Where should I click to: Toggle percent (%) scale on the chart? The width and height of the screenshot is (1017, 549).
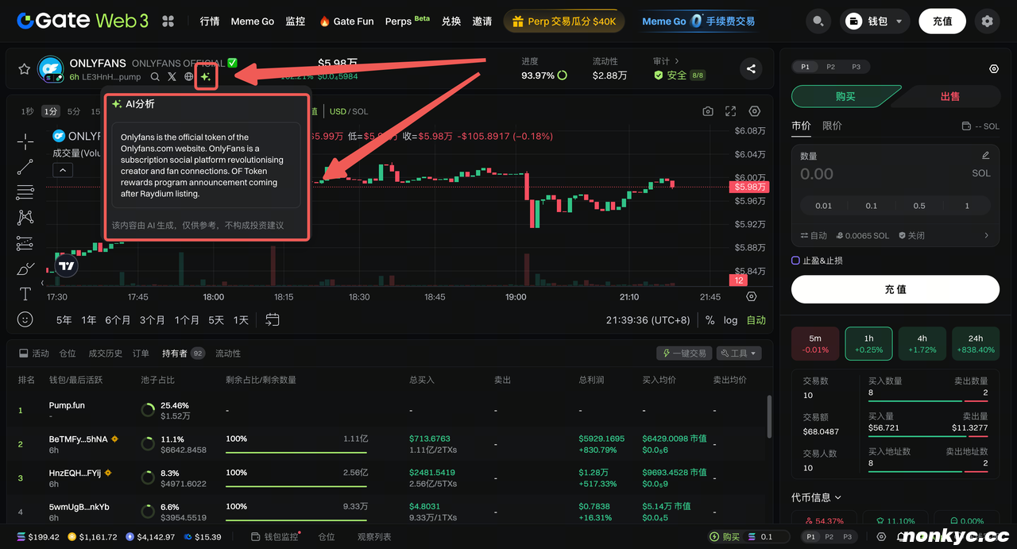point(710,320)
